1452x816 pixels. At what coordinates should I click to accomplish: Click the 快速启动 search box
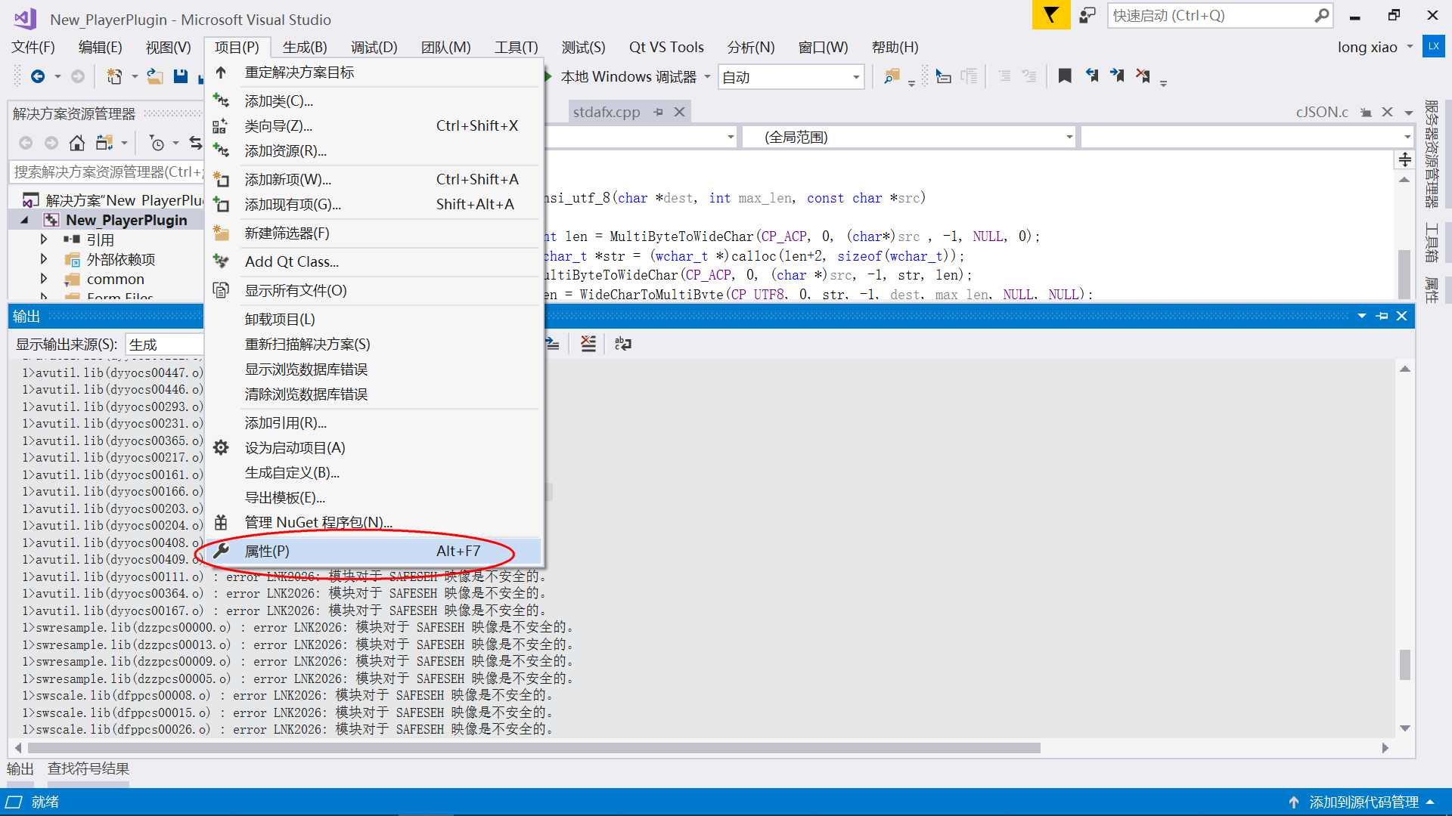1210,15
